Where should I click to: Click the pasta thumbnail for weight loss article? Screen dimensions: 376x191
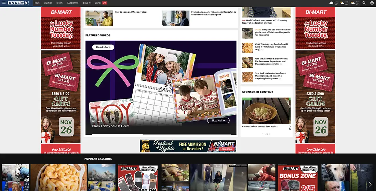click(x=247, y=48)
